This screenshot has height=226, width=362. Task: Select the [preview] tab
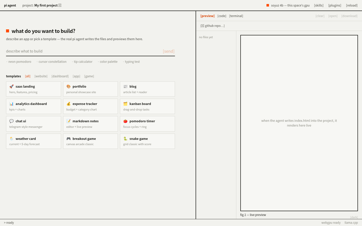(x=207, y=16)
